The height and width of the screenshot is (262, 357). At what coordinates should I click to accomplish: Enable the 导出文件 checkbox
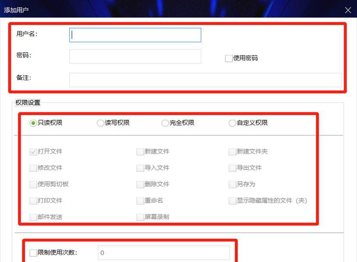pyautogui.click(x=232, y=168)
